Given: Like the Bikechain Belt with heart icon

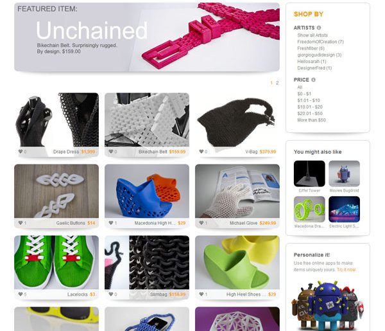Looking at the screenshot, I should (x=111, y=152).
